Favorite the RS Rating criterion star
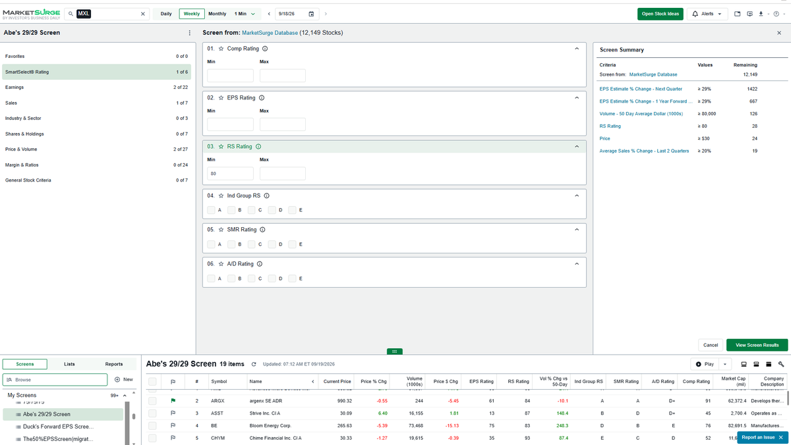This screenshot has height=445, width=791. tap(221, 147)
